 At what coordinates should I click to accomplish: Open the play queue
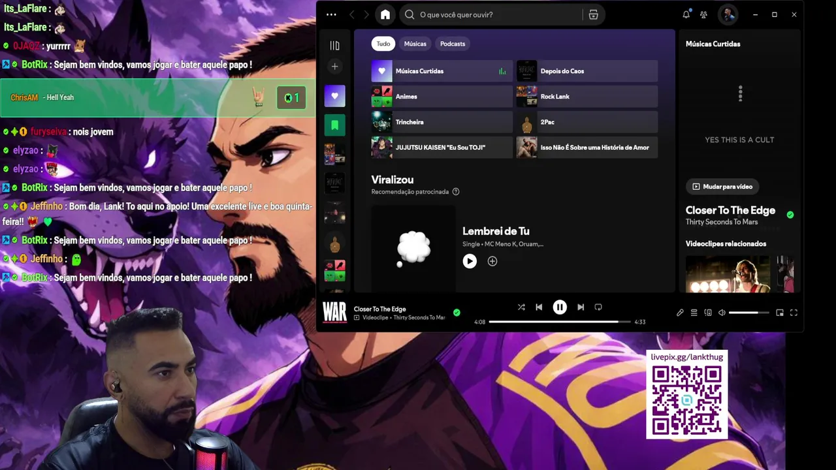pos(694,313)
